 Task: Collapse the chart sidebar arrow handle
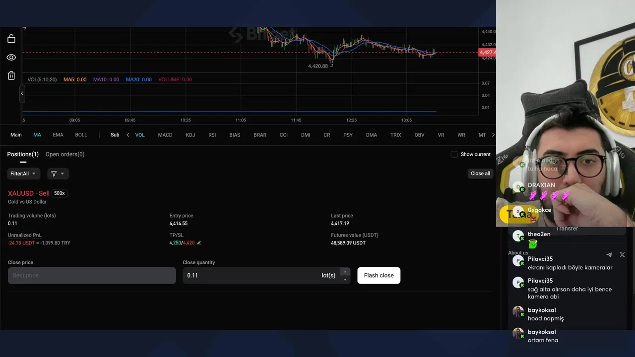22,93
